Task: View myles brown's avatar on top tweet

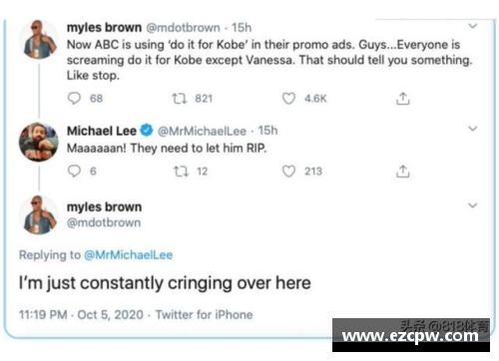Action: [39, 39]
